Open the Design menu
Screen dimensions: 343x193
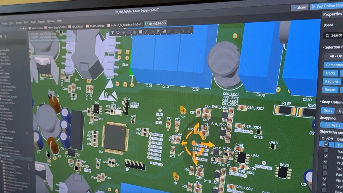[19, 23]
